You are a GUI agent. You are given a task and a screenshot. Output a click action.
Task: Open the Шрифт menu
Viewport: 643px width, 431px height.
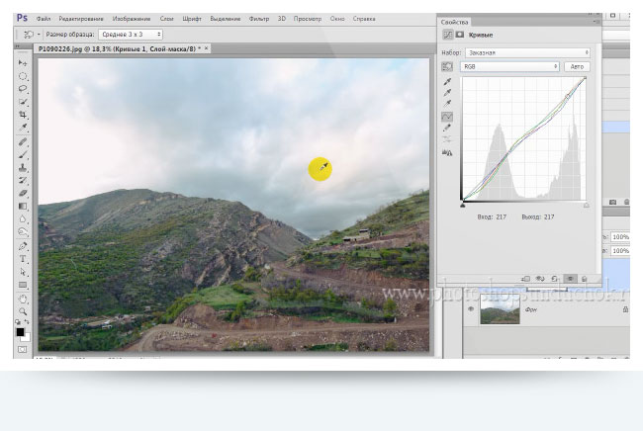pyautogui.click(x=192, y=19)
